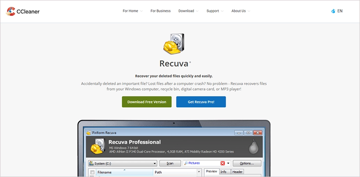Open the For Home menu

tap(130, 11)
